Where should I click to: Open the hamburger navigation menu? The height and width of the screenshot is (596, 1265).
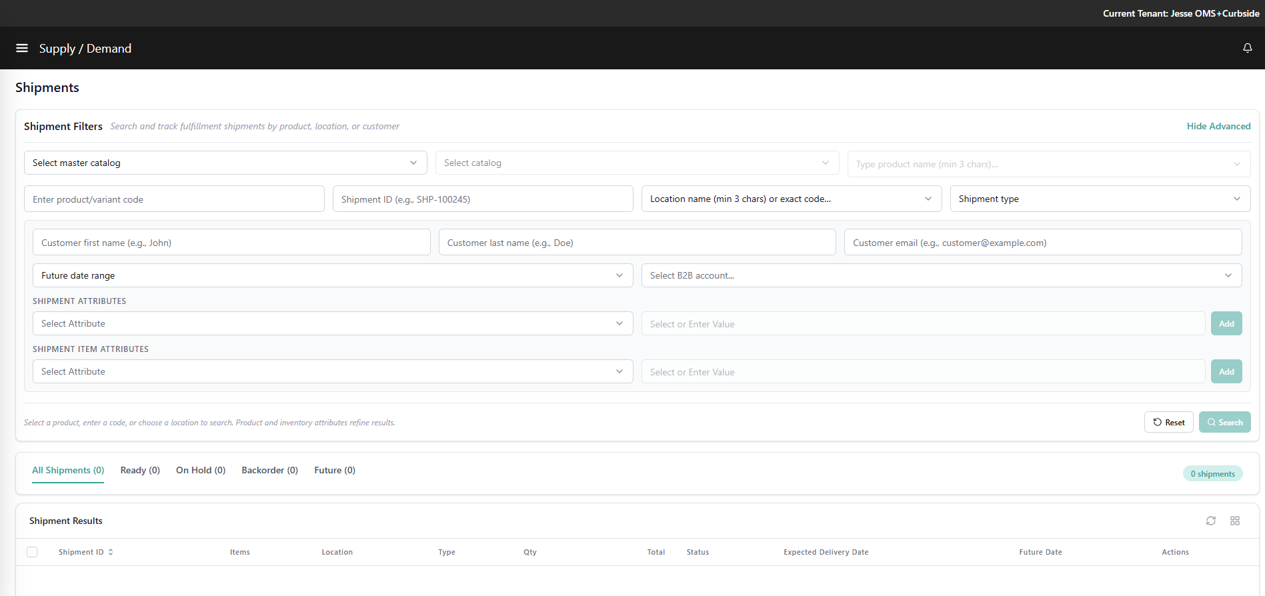point(22,48)
